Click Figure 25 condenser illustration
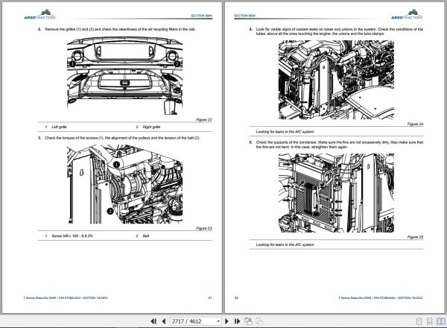 coord(337,193)
